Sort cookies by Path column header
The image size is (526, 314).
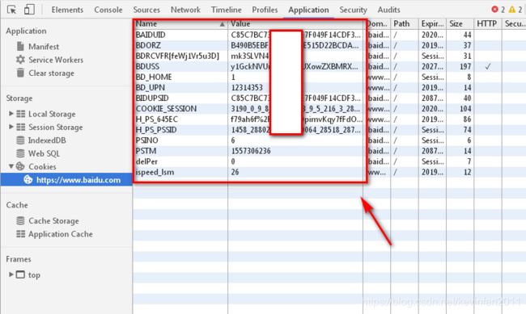(x=405, y=23)
